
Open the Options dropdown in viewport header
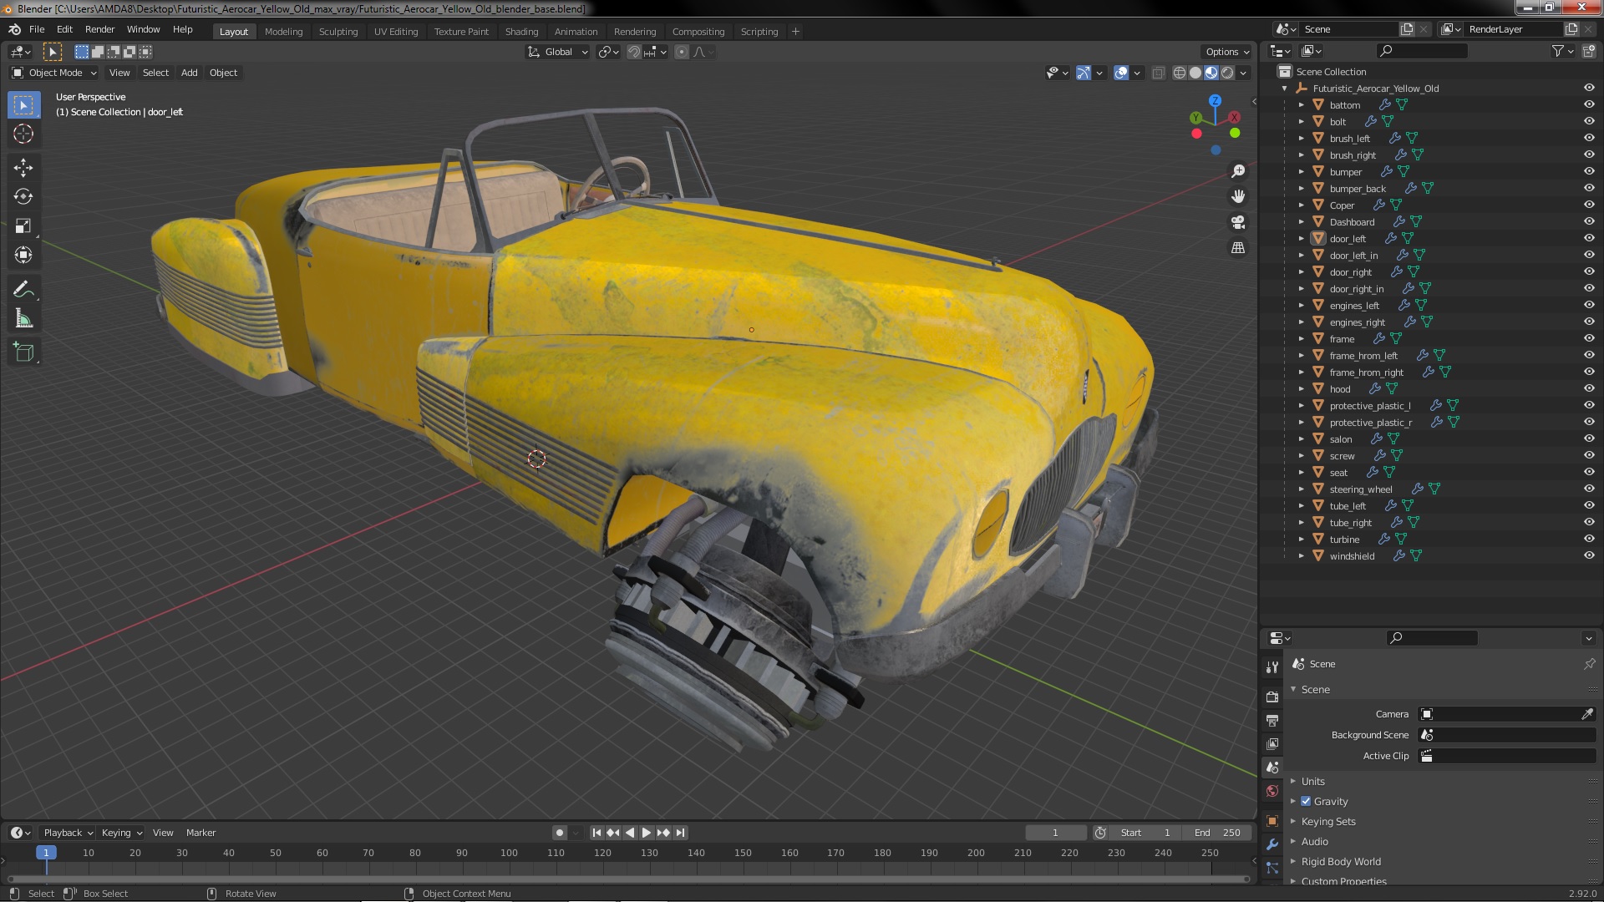coord(1227,52)
